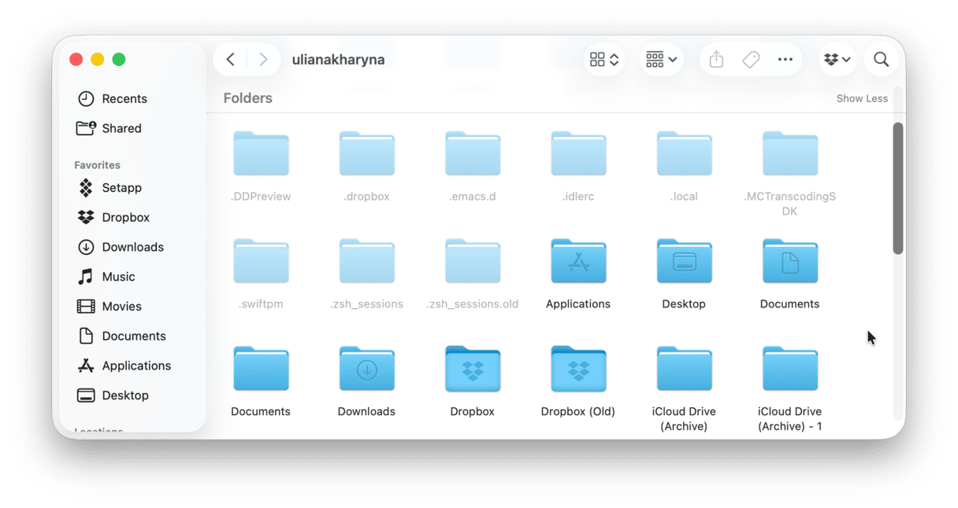
Task: Select Music in the sidebar
Action: pos(118,277)
